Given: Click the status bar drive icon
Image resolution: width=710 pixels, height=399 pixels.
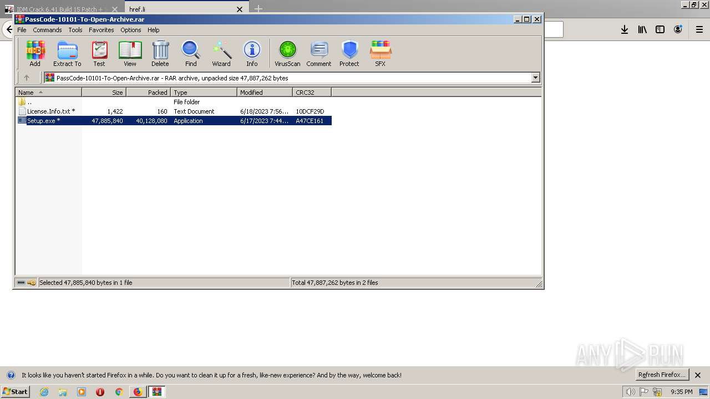Looking at the screenshot, I should pos(21,283).
